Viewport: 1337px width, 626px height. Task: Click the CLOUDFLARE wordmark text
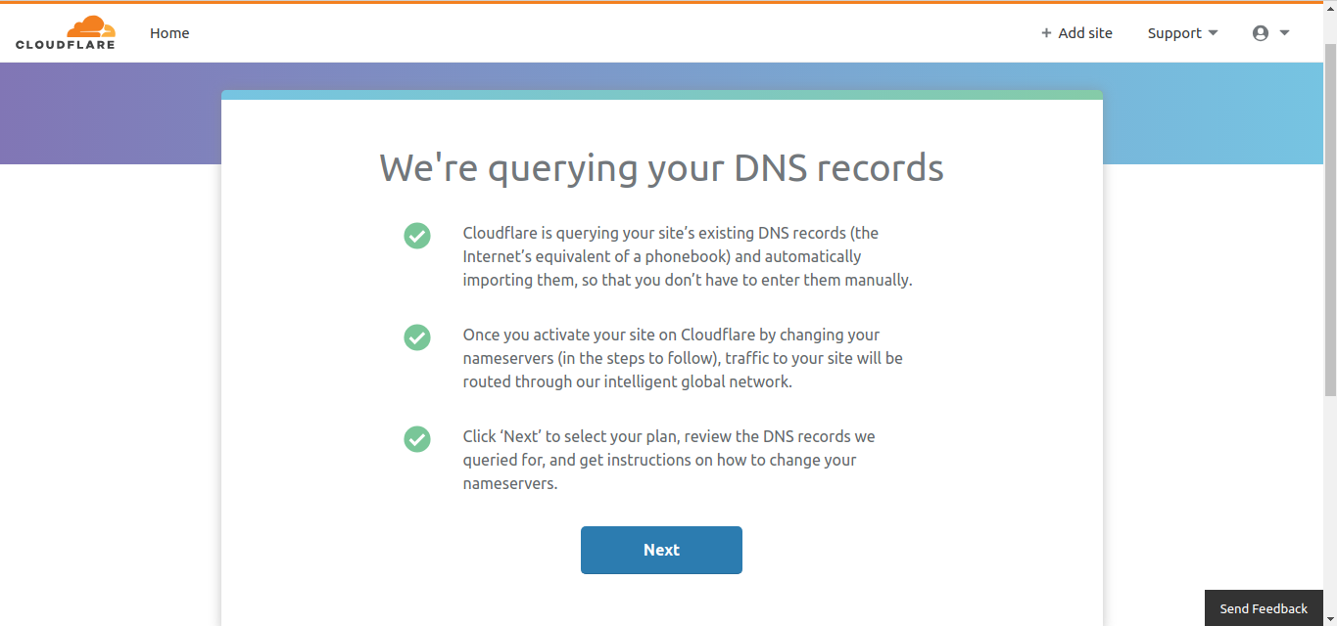(x=65, y=44)
